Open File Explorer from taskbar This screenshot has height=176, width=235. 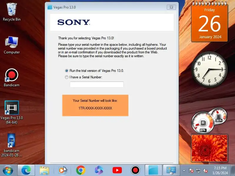(x=44, y=170)
